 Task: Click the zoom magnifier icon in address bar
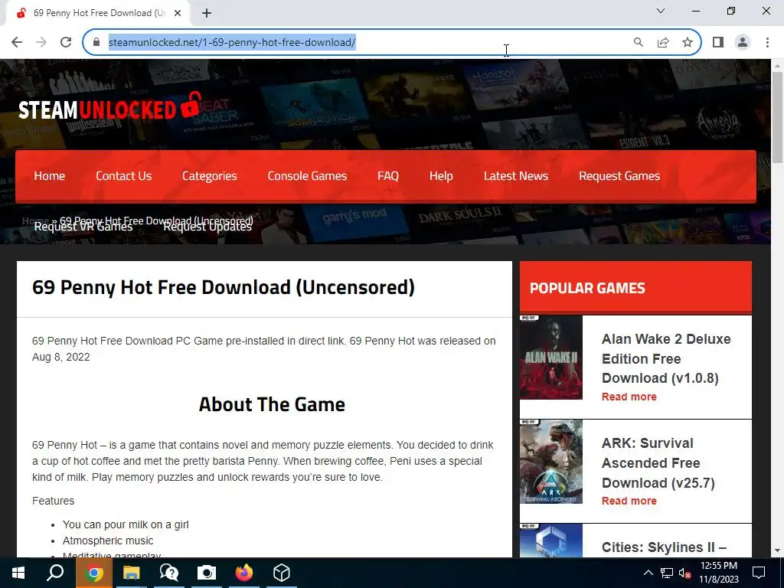(638, 43)
